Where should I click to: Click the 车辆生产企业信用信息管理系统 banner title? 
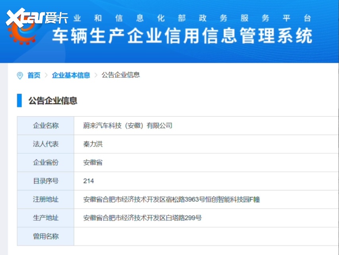pos(182,37)
